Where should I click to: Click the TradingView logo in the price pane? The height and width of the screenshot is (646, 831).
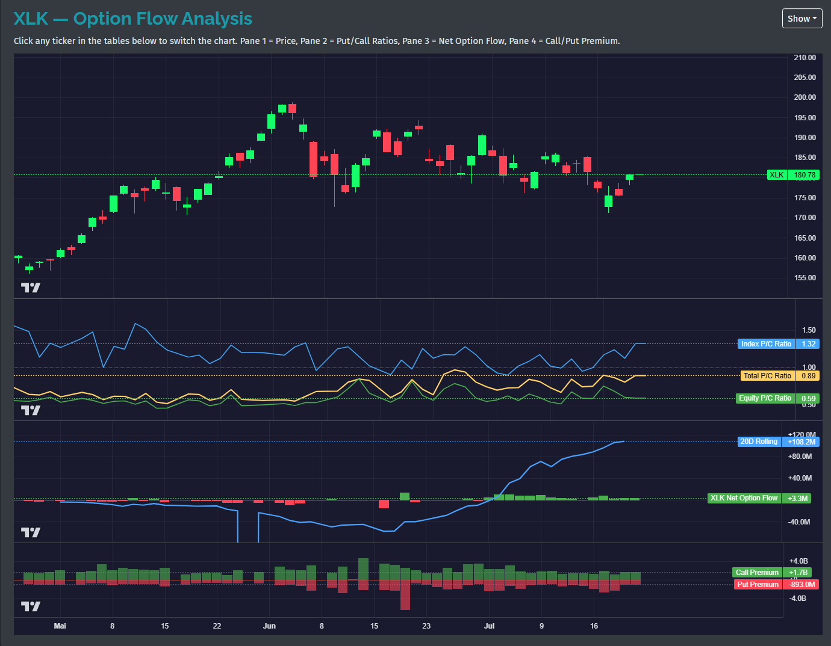coord(31,288)
